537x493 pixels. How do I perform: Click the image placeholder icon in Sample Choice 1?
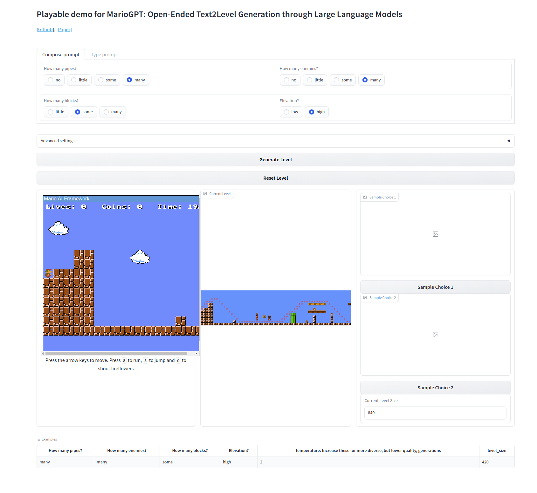[436, 234]
